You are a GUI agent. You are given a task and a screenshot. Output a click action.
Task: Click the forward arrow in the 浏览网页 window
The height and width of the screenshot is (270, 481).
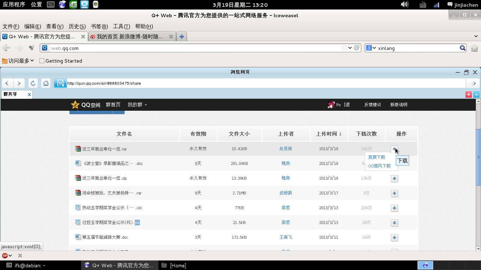19,83
